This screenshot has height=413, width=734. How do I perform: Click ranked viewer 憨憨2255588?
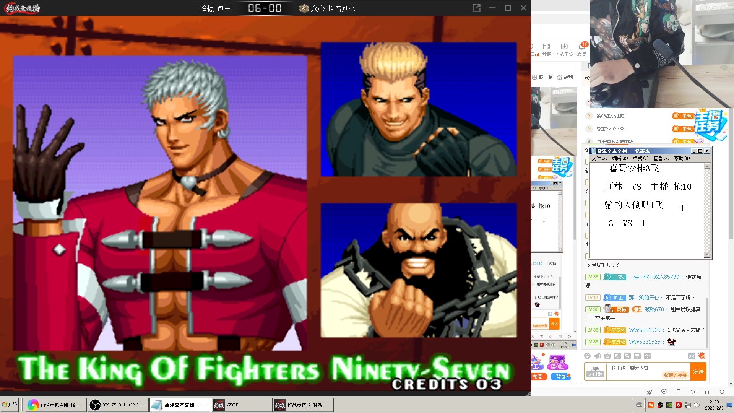tap(611, 129)
